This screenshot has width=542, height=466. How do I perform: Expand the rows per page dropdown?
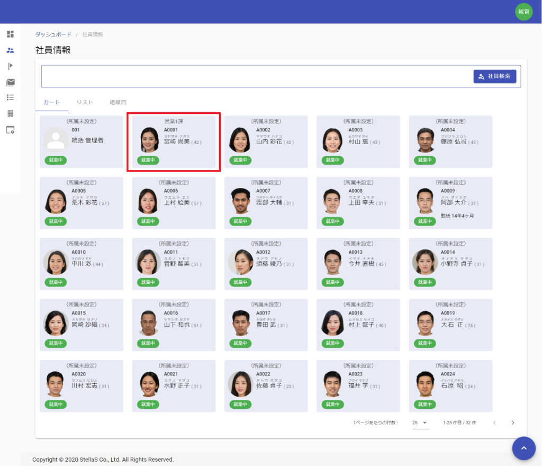point(420,423)
